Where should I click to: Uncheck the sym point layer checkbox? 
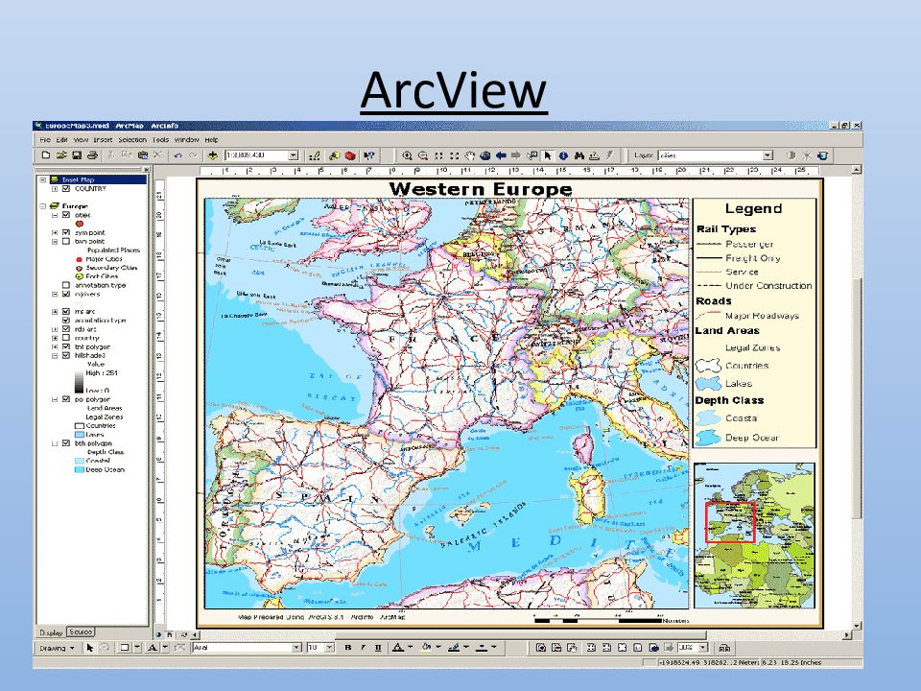tap(66, 232)
